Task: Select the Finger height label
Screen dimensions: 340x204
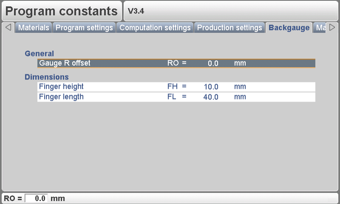Action: click(x=61, y=87)
